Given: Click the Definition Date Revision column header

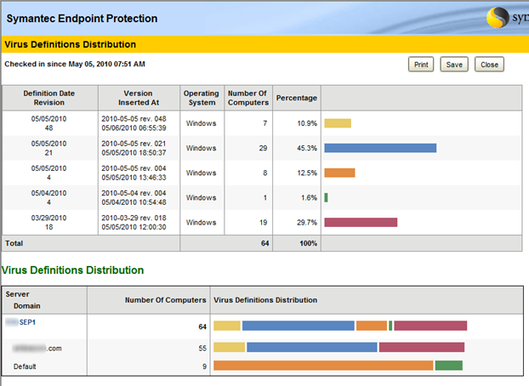Looking at the screenshot, I should (49, 98).
